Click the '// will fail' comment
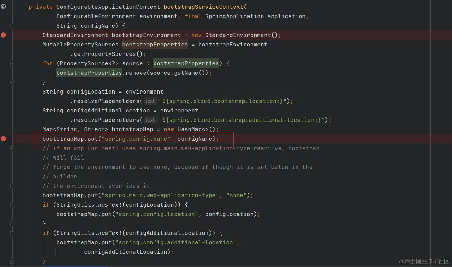The width and height of the screenshot is (452, 267). pyautogui.click(x=63, y=158)
